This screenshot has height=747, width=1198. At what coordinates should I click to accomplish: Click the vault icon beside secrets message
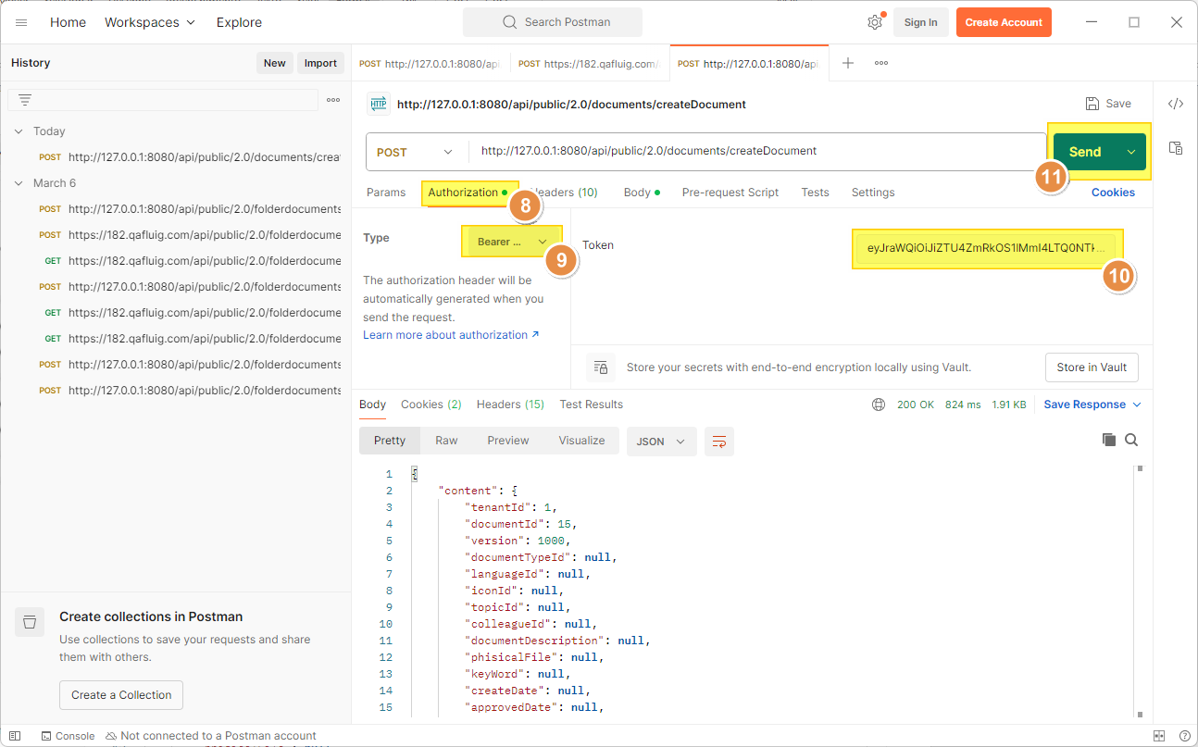click(601, 367)
